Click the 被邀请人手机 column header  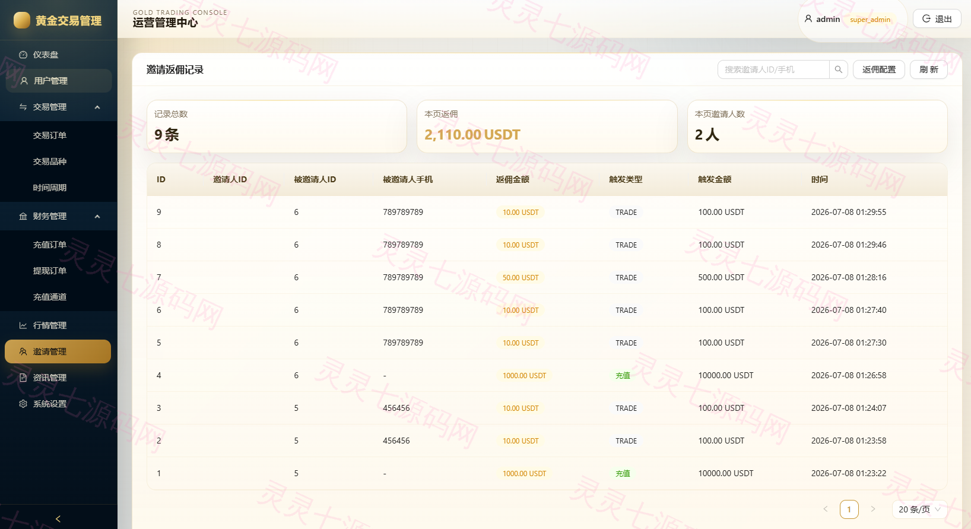pos(408,179)
